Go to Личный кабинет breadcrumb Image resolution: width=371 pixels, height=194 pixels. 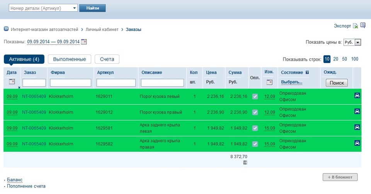point(102,29)
